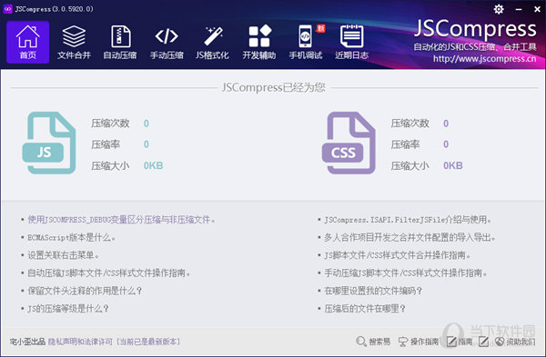Click the CSS 压缩大小 0KB value
The image size is (546, 357).
point(452,165)
